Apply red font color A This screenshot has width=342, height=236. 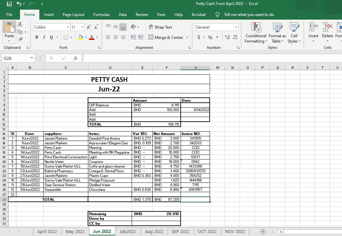(92, 37)
